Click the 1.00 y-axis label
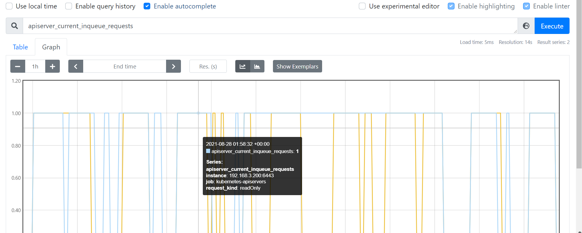Viewport: 582px width, 233px height. 16,113
